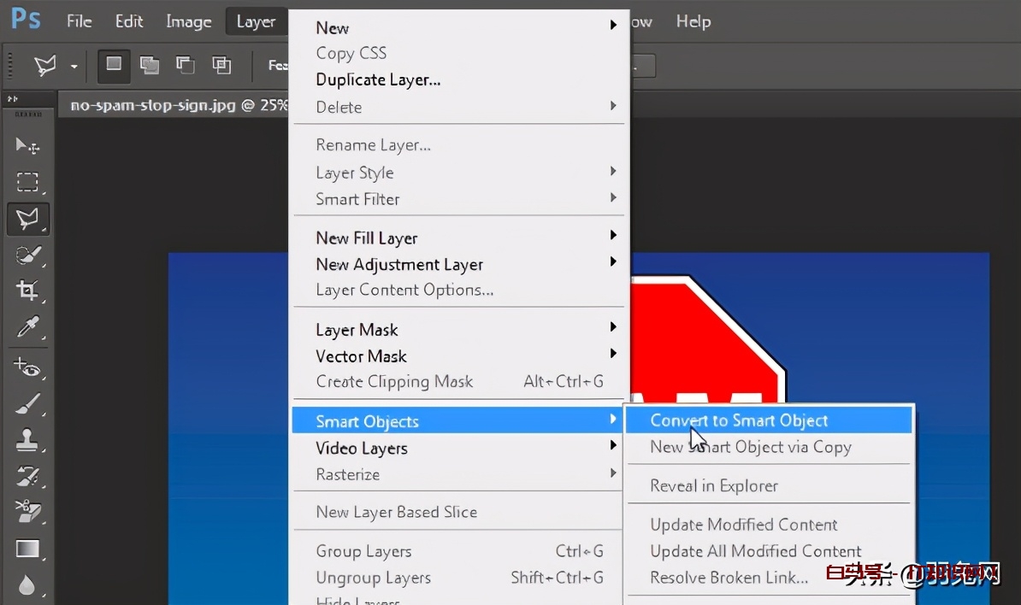Expand the tools panel double-arrow
This screenshot has width=1021, height=605.
click(13, 99)
